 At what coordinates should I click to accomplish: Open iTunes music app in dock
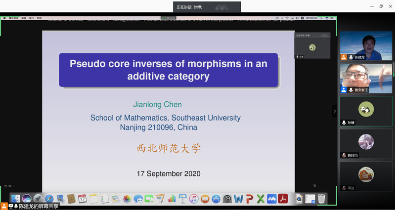click(x=194, y=199)
